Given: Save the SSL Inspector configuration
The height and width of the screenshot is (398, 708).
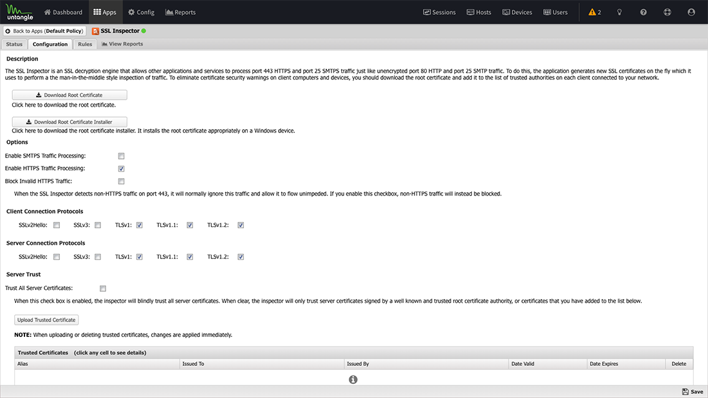Looking at the screenshot, I should 693,392.
